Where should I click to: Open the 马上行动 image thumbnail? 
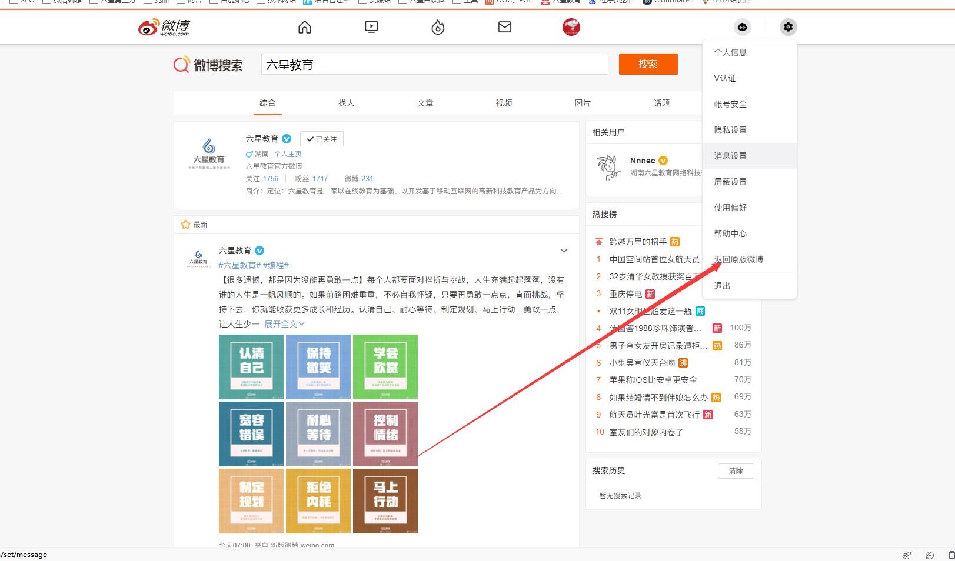pyautogui.click(x=385, y=501)
